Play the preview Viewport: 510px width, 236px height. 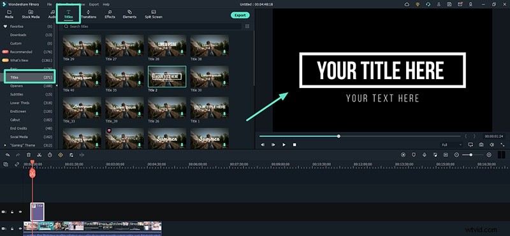pos(284,145)
